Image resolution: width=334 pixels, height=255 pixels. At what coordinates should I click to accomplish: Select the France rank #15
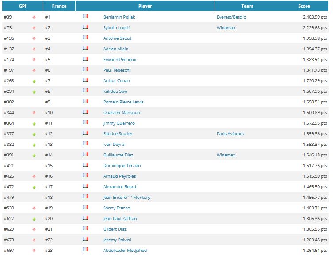coord(49,166)
